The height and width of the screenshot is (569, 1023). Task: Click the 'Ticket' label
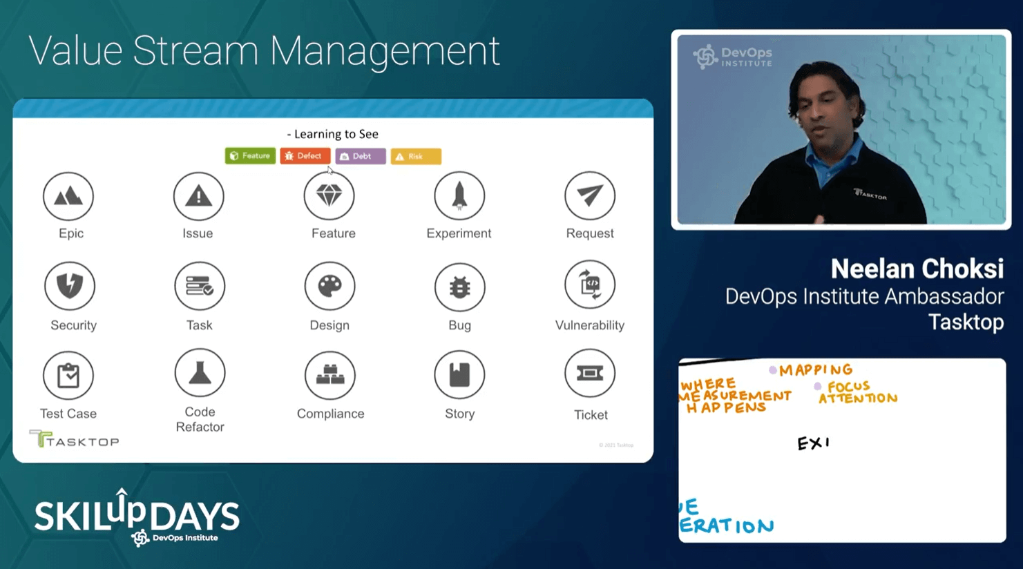[591, 415]
